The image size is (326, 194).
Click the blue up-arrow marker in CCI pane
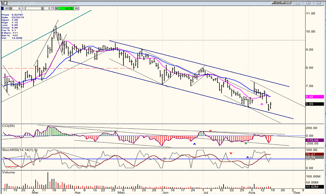point(194,144)
